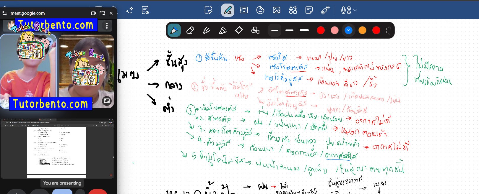
Task: Select the tape-shaped tool in pen toolbar
Action: [239, 30]
